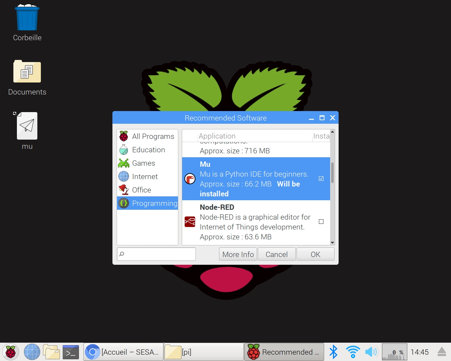Select the Node-RED row description text

[255, 227]
